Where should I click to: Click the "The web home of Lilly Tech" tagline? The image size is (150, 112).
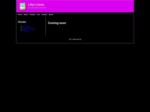click(x=37, y=8)
